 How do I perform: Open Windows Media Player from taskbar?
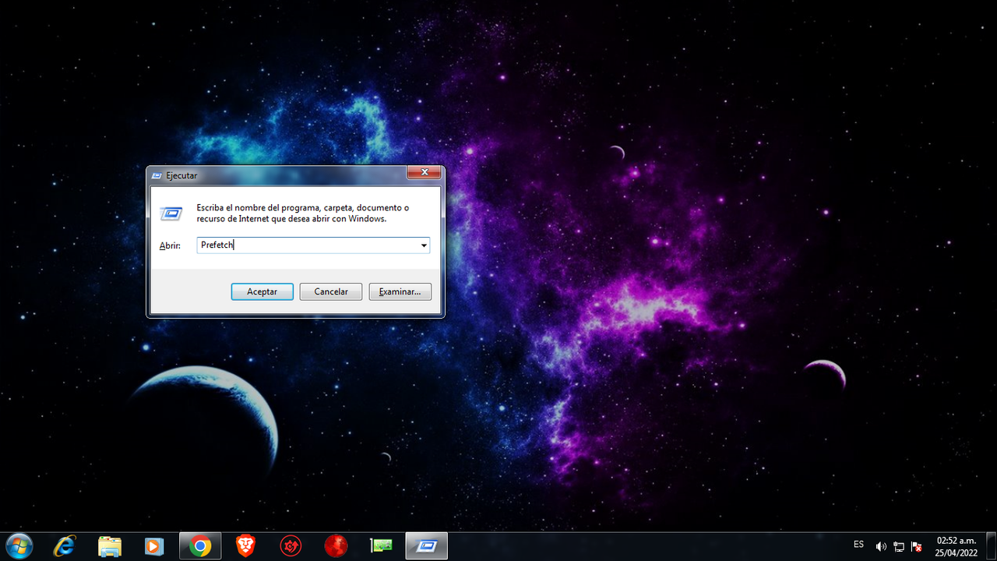point(154,546)
